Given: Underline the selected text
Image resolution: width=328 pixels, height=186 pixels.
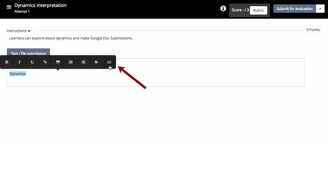Looking at the screenshot, I should coord(32,62).
